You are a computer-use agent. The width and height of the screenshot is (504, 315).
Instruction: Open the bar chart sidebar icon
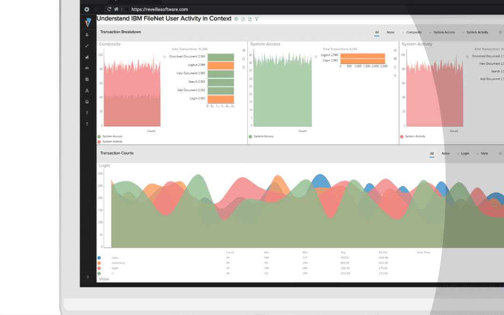click(x=87, y=57)
